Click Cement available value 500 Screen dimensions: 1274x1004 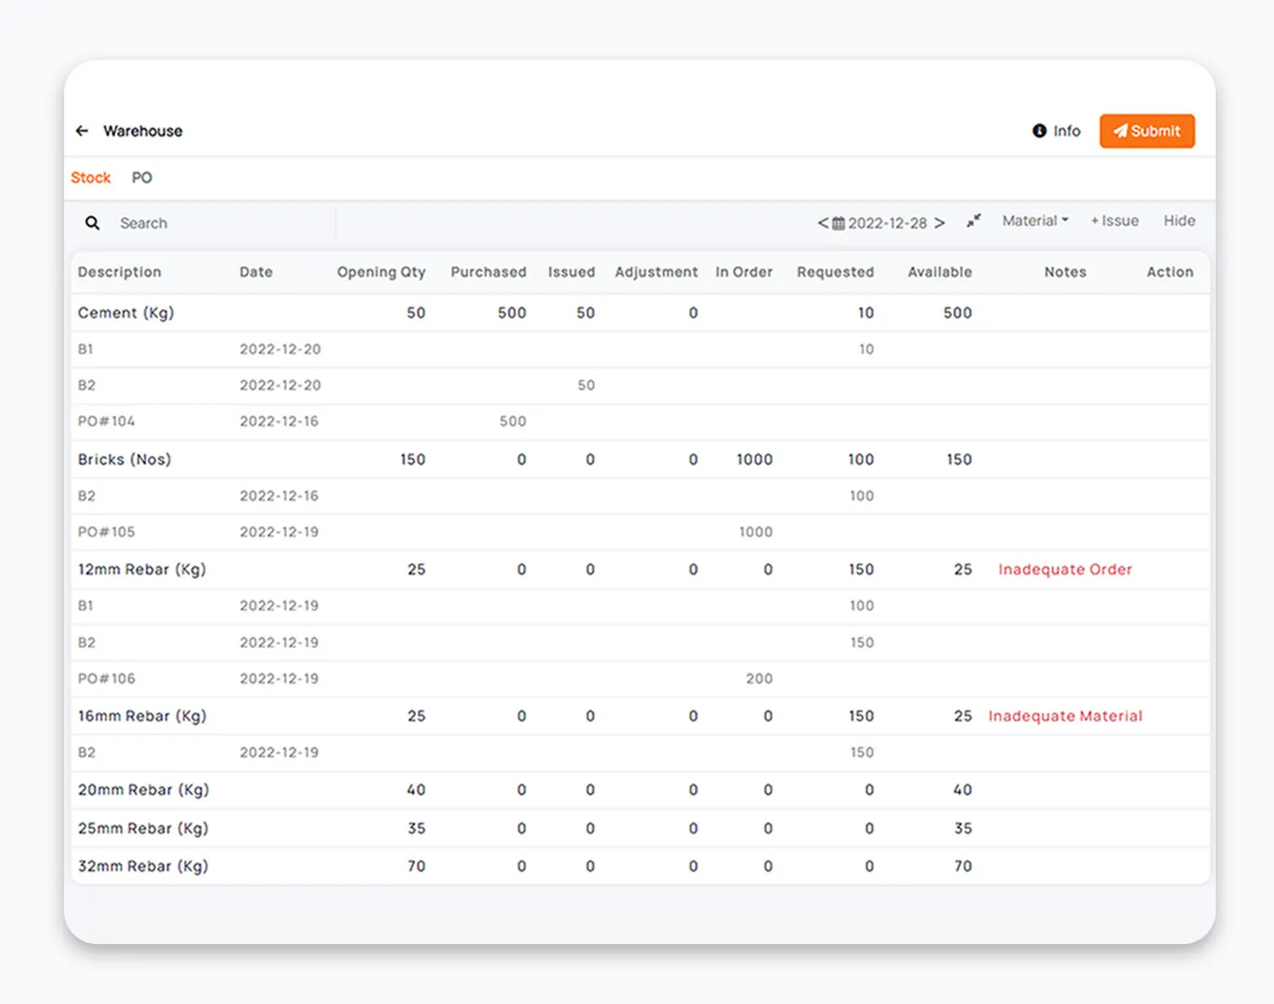[x=957, y=312]
